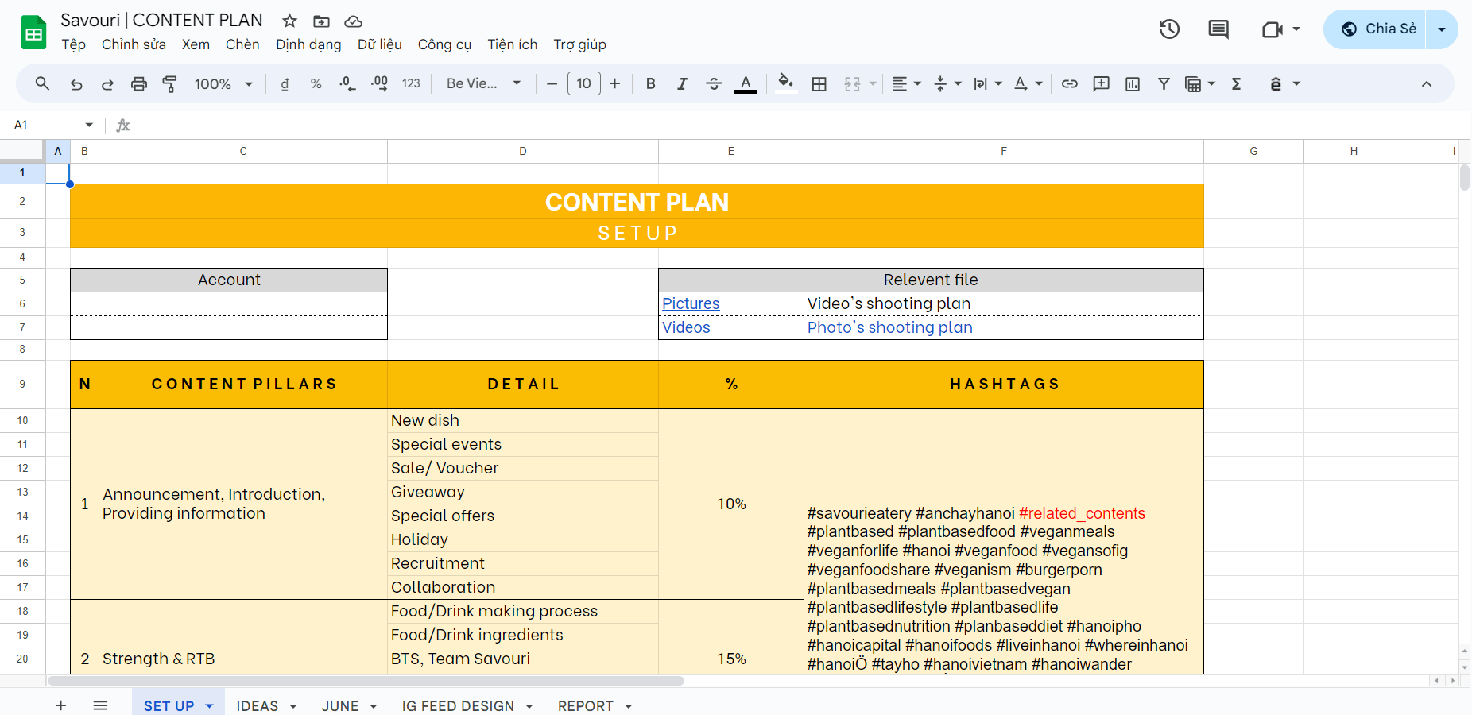Format cell as currency đ
Screen dimensions: 1472x715
point(285,83)
